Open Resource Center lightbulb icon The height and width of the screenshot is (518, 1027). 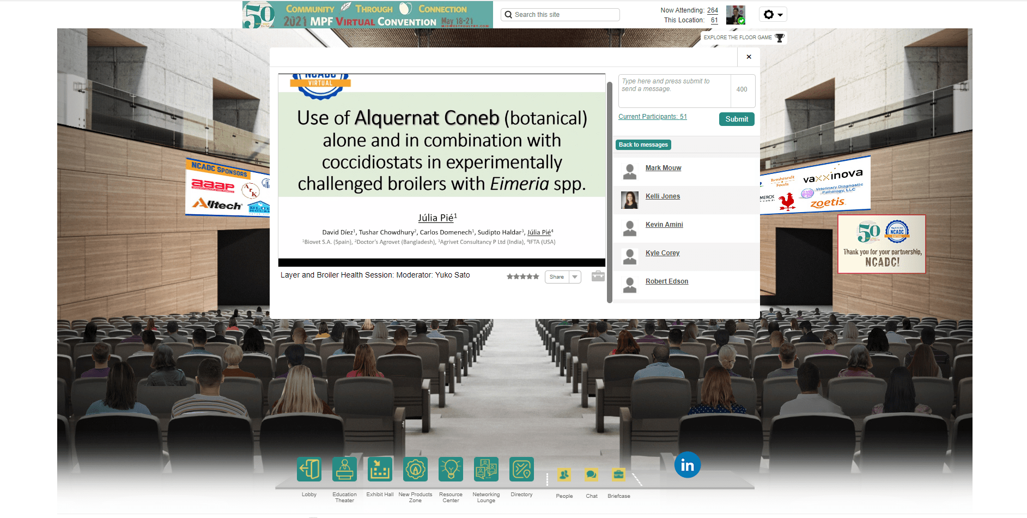pos(451,469)
